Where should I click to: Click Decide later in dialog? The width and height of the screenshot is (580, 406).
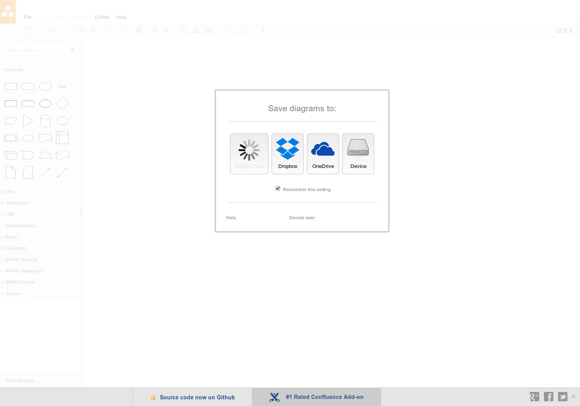[x=302, y=218]
